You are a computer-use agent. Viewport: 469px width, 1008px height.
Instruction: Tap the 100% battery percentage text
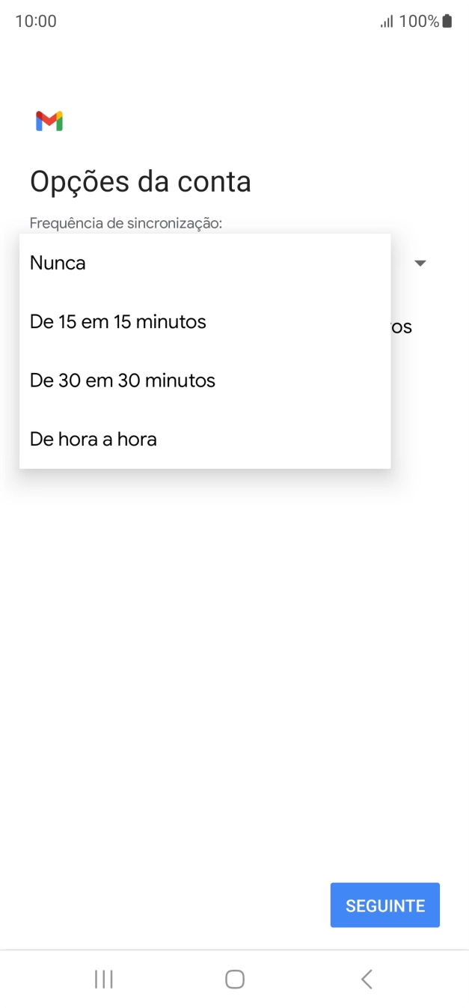coord(419,20)
